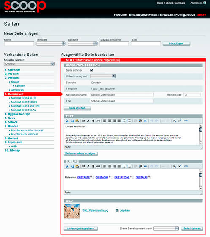Cut selection in the TEXT editor toolbar

click(67, 121)
